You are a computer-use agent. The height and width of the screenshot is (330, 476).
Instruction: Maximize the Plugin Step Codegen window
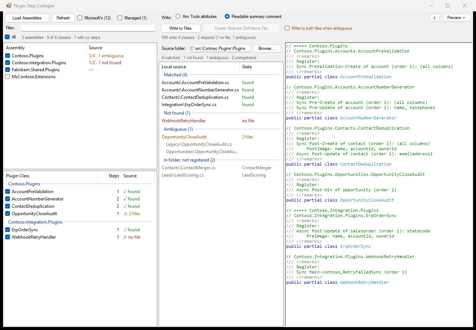point(448,6)
